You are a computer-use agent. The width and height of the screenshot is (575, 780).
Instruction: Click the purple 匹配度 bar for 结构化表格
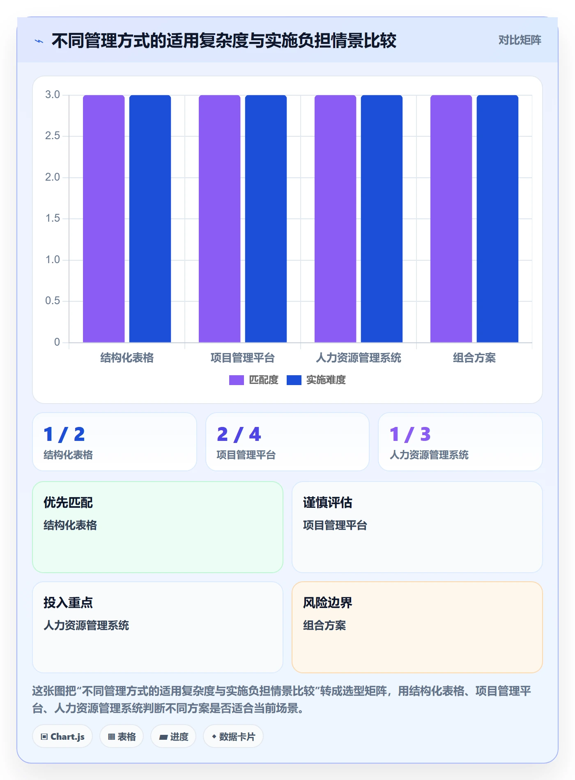(104, 219)
